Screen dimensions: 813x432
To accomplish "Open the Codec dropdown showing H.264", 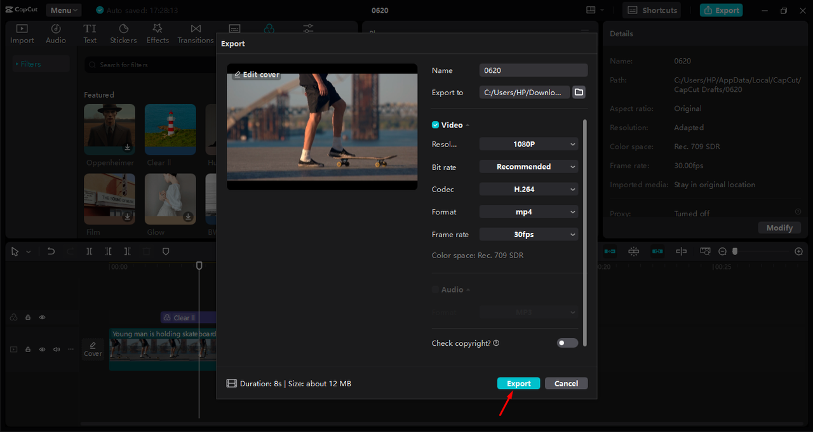I will [528, 189].
